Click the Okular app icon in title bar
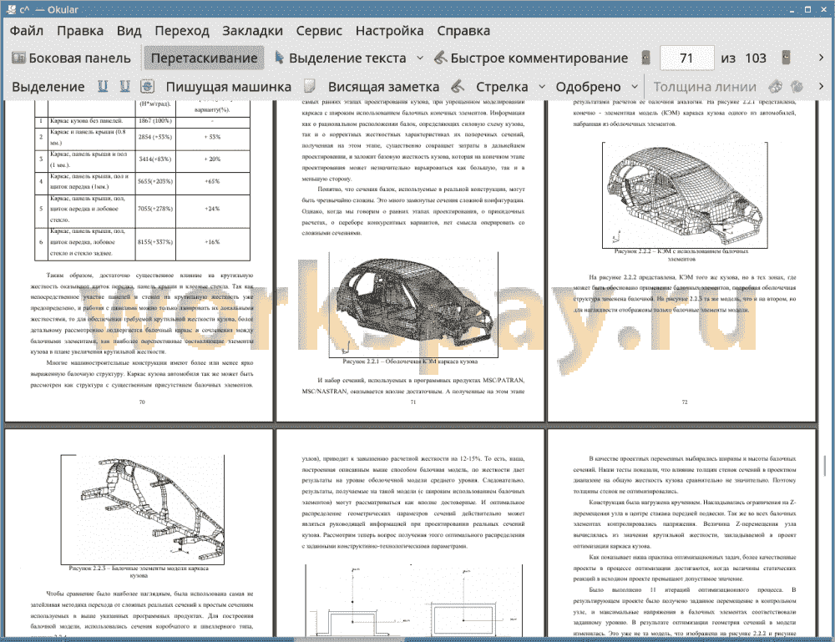 click(x=11, y=9)
